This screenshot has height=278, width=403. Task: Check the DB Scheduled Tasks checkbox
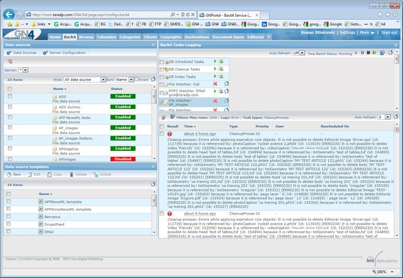(162, 62)
